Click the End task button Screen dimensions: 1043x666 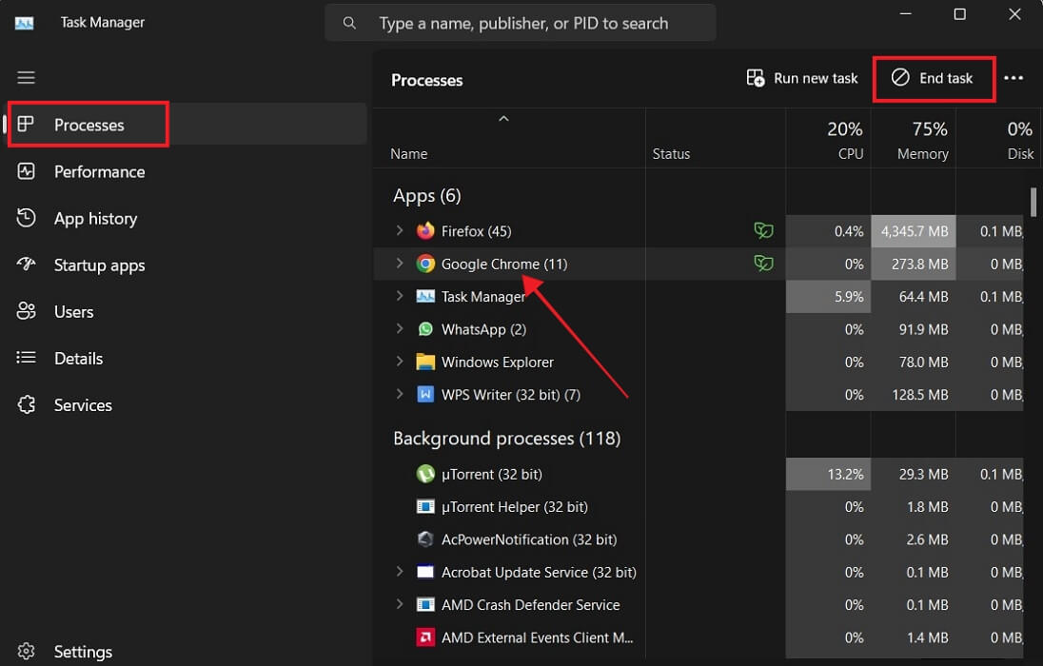[x=934, y=79]
